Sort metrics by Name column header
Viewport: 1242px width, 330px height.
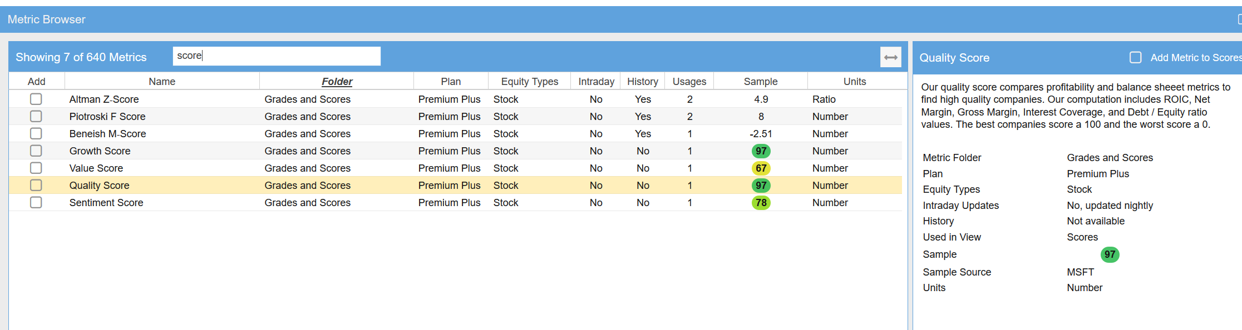162,82
